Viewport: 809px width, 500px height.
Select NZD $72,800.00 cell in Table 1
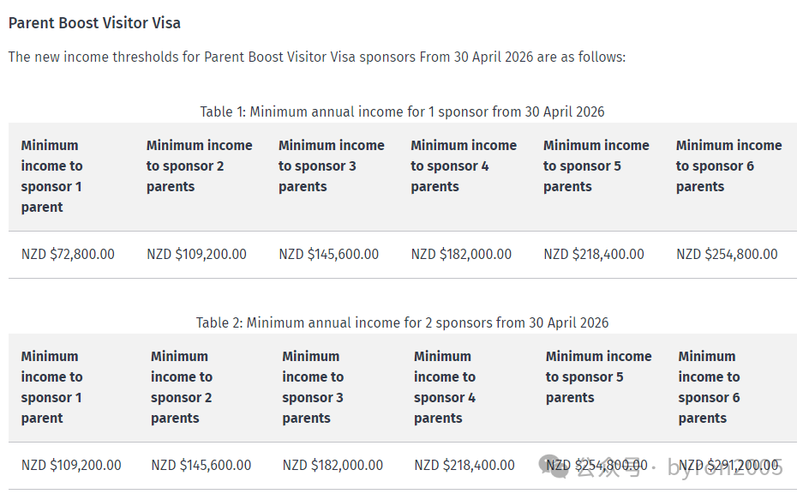coord(68,254)
